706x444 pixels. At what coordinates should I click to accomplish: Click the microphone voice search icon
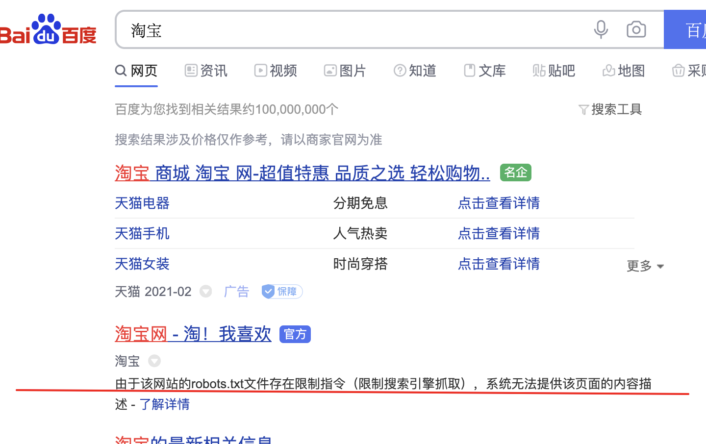coord(601,29)
